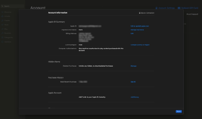Click the Done button in Account Information dialog
202x119 pixels.
click(x=179, y=112)
